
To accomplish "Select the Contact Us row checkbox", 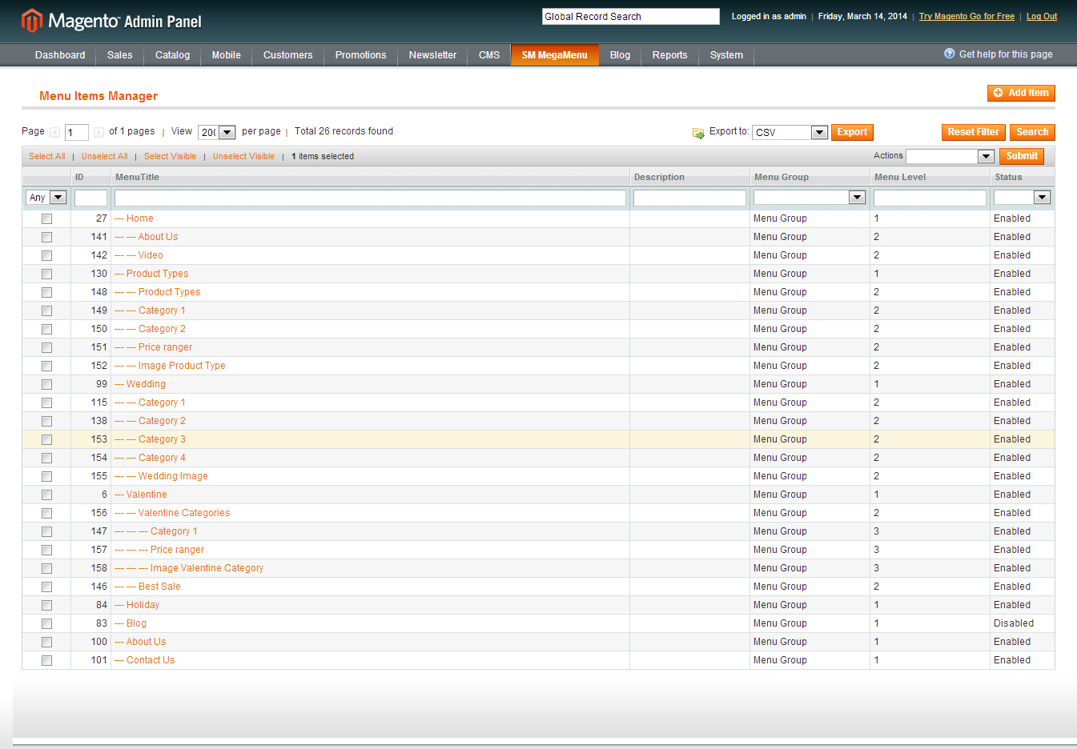I will [46, 660].
